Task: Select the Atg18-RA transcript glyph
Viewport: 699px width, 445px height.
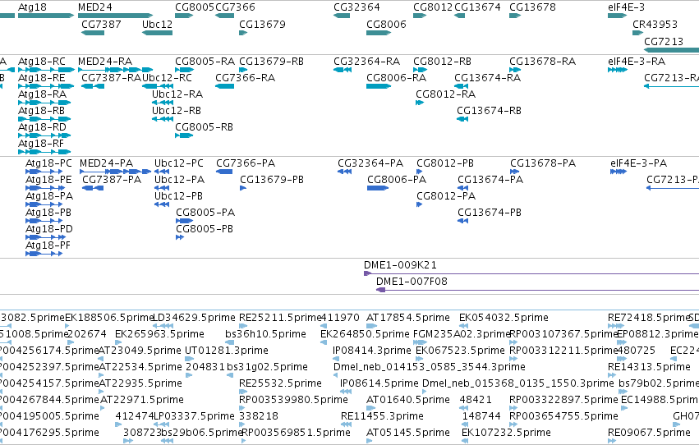Action: [x=44, y=103]
